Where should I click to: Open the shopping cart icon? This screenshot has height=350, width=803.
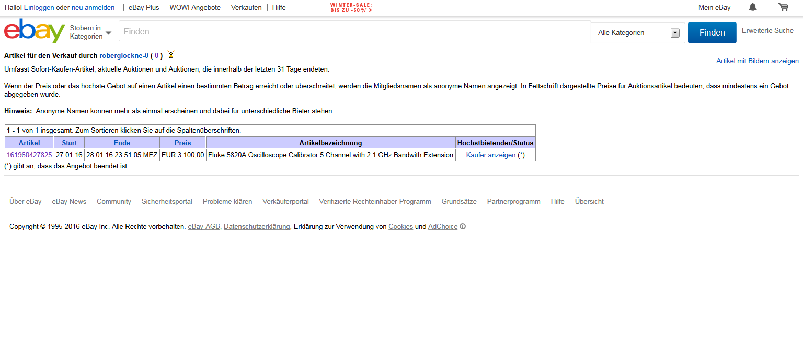pos(783,7)
